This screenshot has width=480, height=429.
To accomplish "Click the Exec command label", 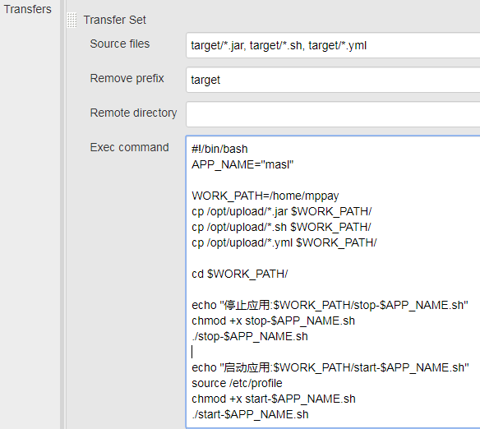I will [129, 147].
